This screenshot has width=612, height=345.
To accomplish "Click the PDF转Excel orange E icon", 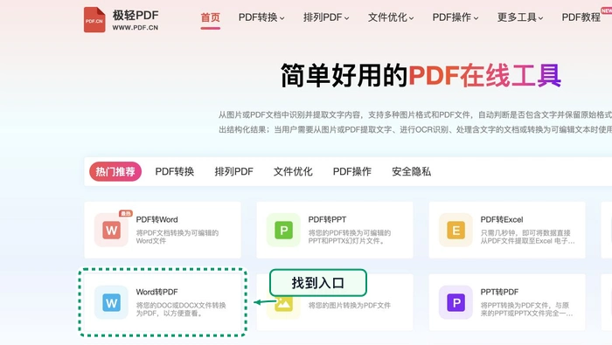I will click(x=456, y=230).
